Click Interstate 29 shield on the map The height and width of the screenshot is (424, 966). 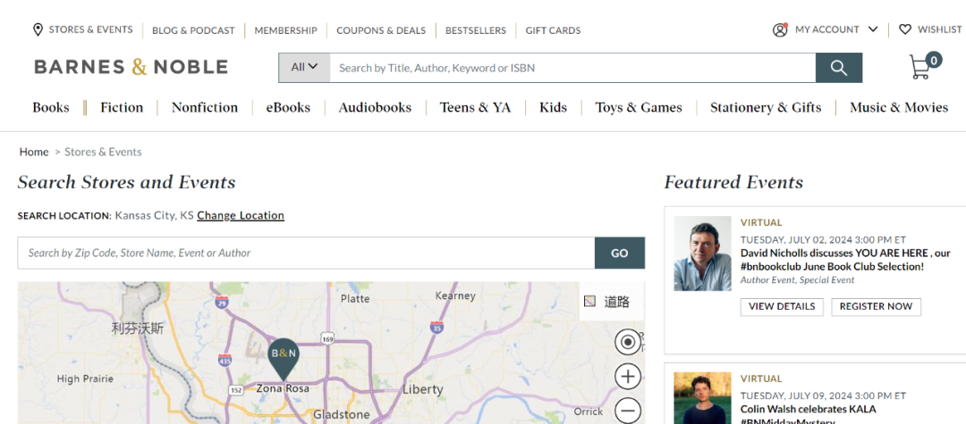coord(223,302)
